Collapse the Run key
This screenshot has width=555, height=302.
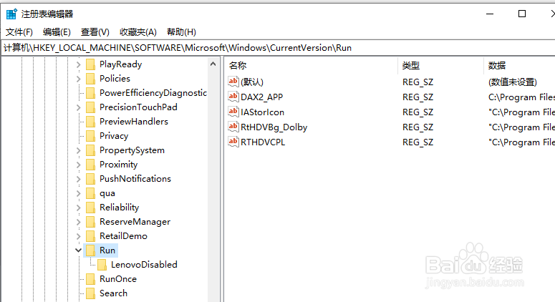pos(79,250)
